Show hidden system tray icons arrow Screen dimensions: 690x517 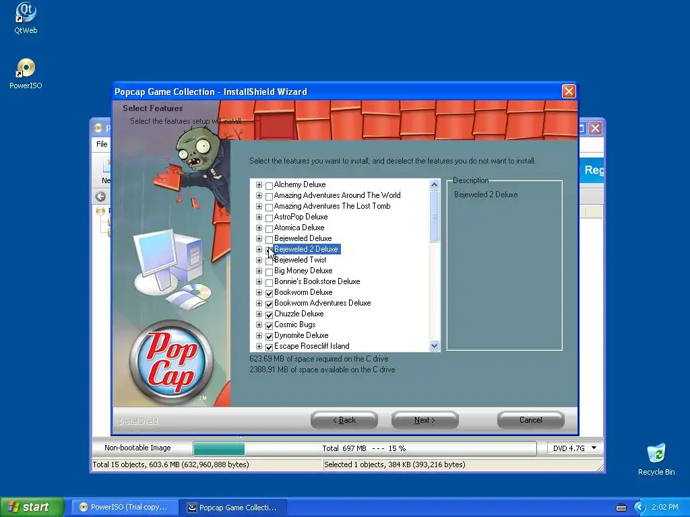click(x=639, y=508)
